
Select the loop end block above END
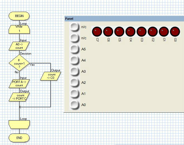[x=19, y=124]
